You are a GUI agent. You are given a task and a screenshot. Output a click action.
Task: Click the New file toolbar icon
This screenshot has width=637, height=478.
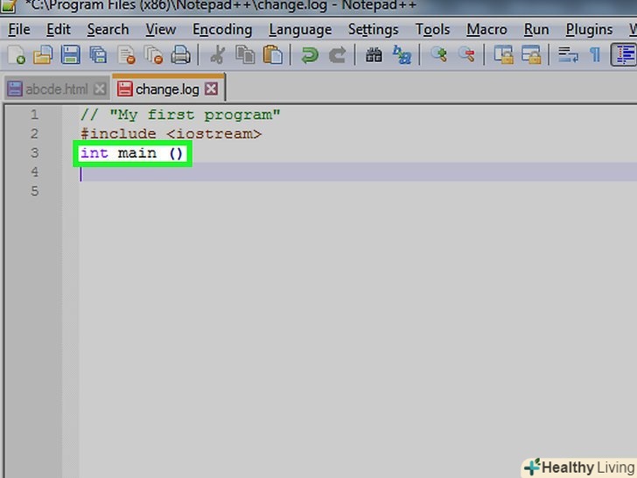coord(17,55)
